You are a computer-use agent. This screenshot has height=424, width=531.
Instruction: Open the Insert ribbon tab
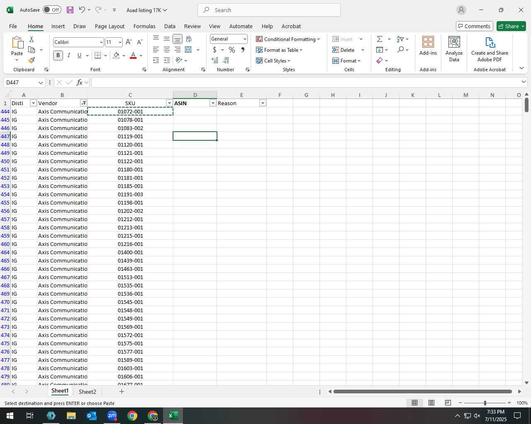[58, 26]
